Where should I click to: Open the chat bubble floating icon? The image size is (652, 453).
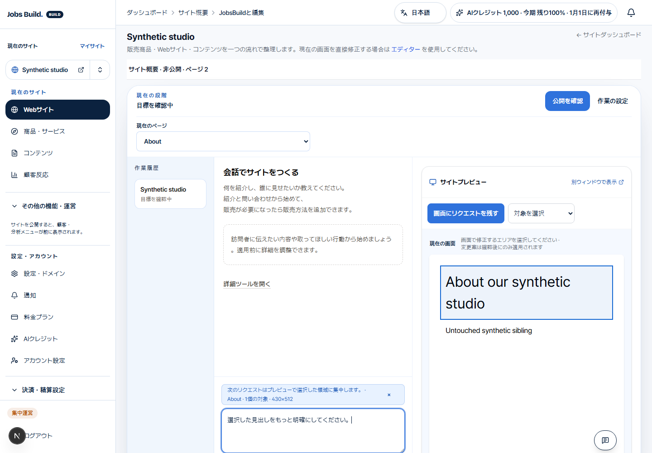click(605, 440)
